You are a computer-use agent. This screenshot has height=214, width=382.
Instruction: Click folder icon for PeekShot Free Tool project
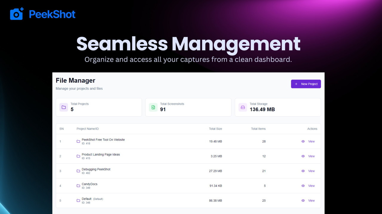coord(78,141)
